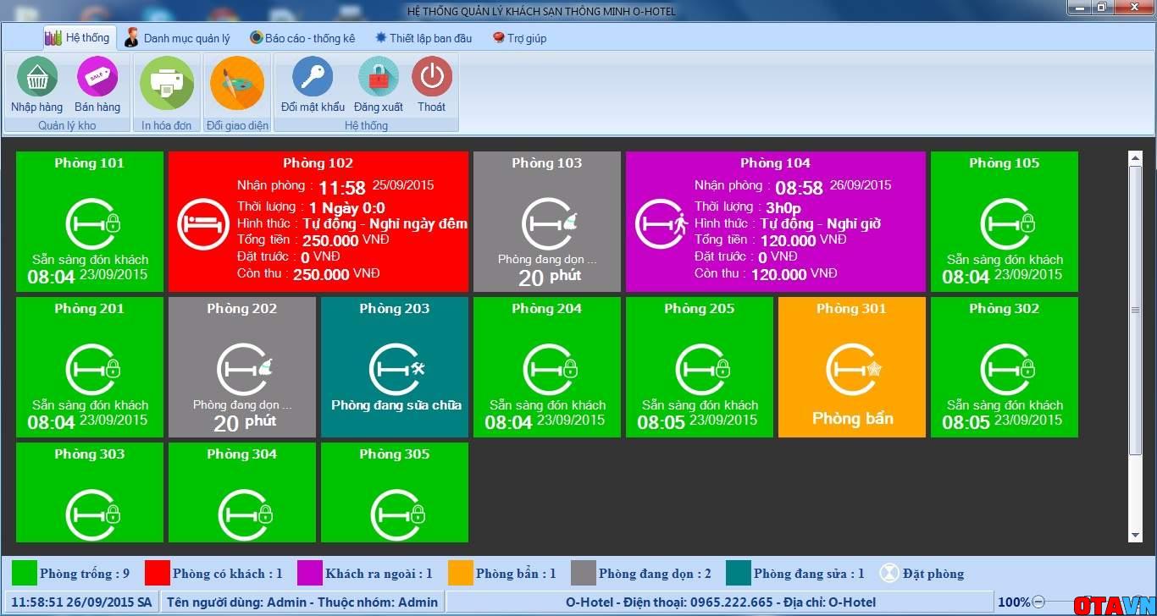
Task: Select the orange Phòng 301 dirty room tile
Action: click(x=851, y=366)
